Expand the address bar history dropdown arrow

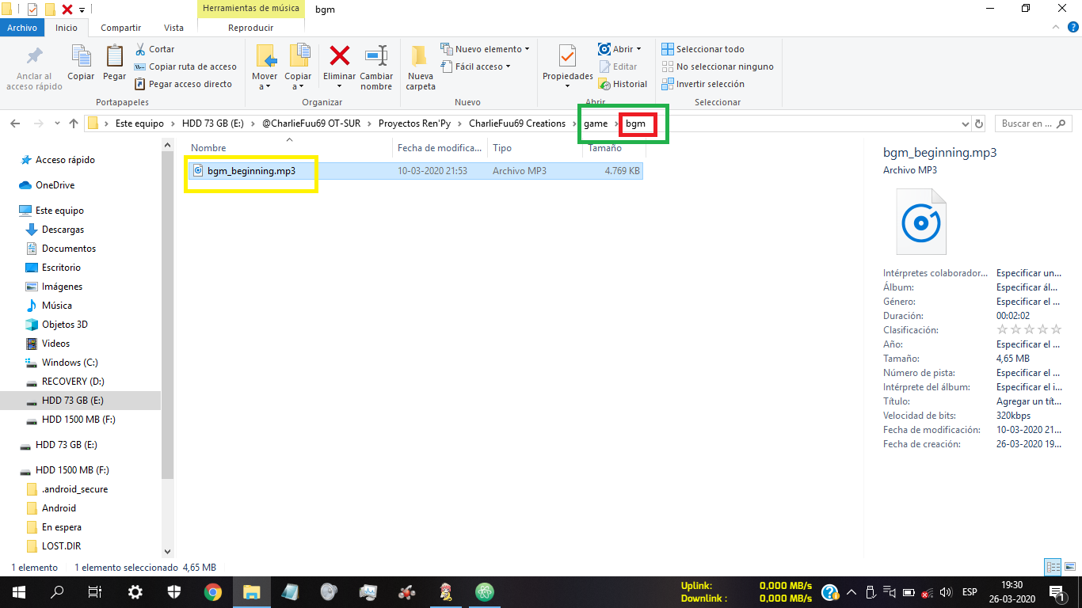965,124
